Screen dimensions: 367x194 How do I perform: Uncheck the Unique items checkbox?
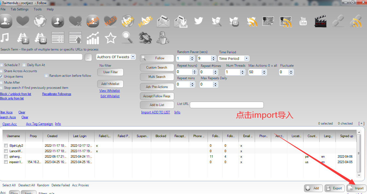coord(1,77)
